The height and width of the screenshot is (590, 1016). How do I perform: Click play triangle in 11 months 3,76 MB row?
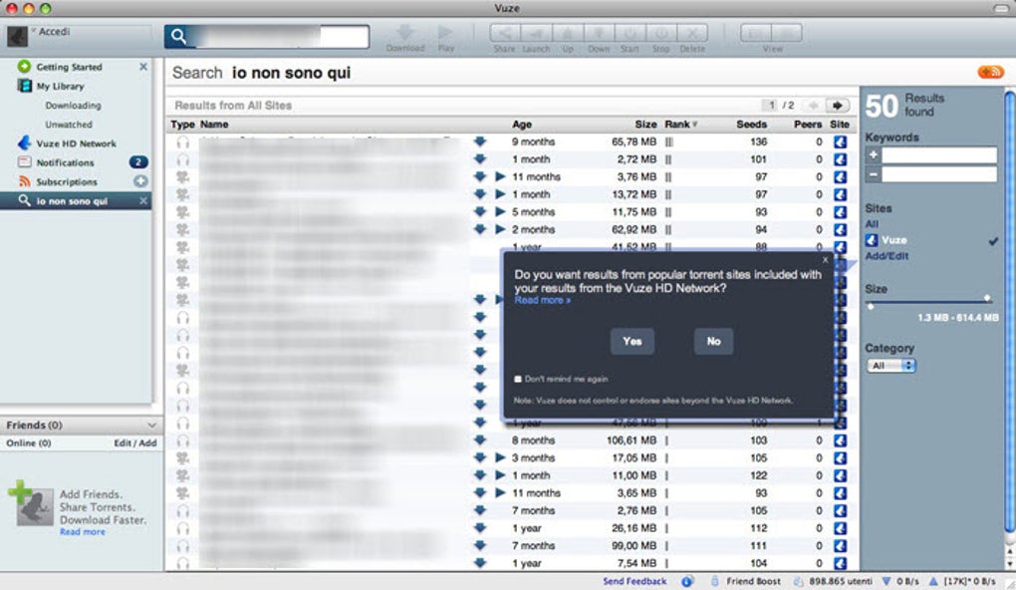(500, 176)
